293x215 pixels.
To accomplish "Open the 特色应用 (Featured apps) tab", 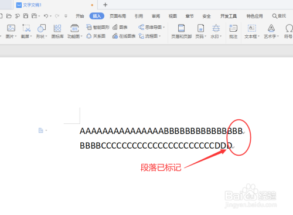I will point(254,16).
